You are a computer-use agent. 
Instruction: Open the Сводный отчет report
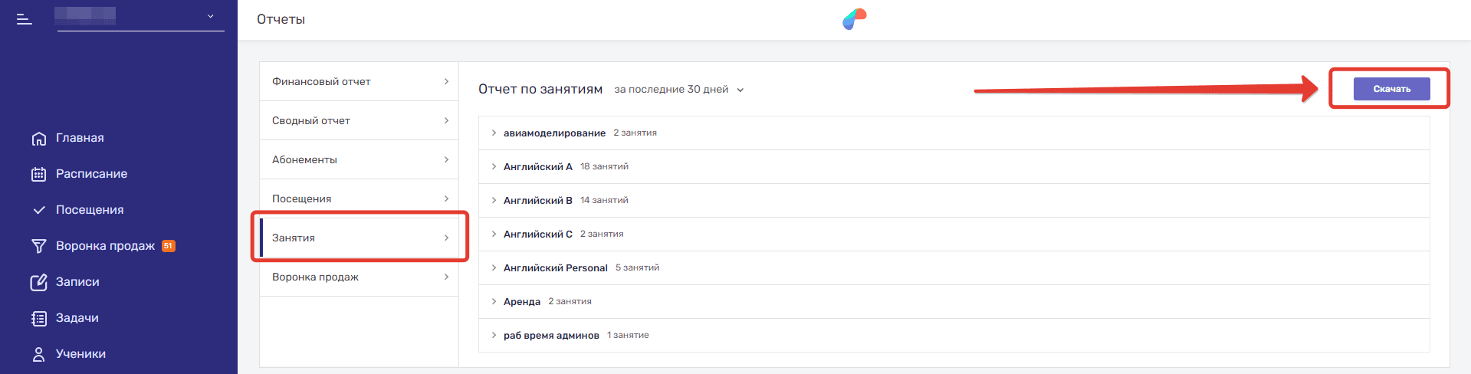click(359, 120)
